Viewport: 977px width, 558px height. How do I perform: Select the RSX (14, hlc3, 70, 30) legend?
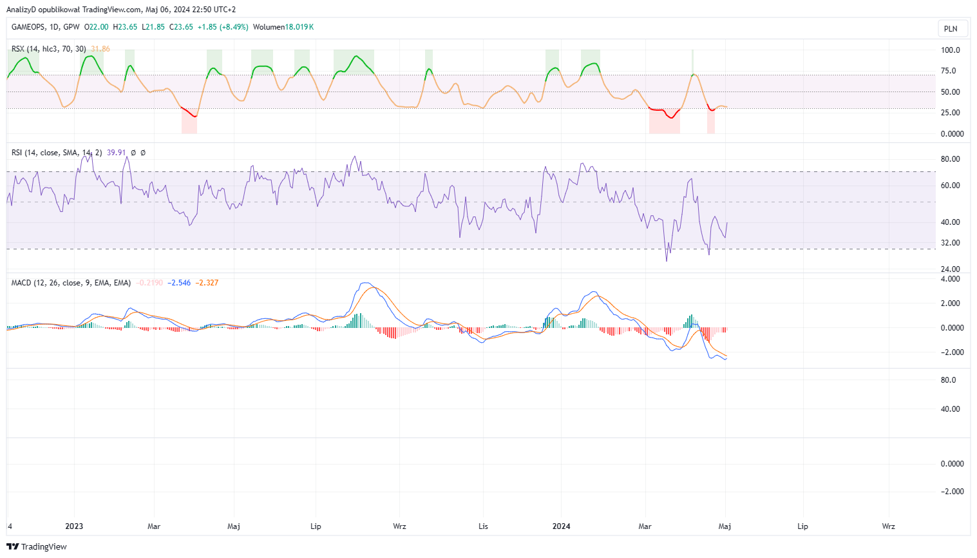[x=49, y=49]
